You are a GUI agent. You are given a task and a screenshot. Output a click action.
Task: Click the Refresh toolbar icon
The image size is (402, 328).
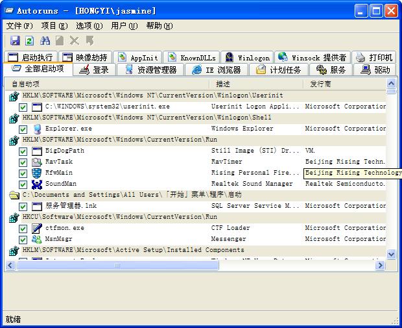(x=29, y=41)
